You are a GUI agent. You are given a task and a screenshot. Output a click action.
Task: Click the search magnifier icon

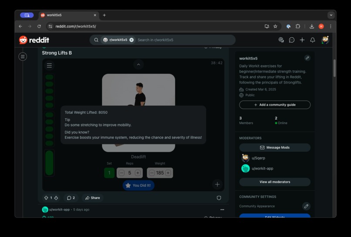coord(96,40)
